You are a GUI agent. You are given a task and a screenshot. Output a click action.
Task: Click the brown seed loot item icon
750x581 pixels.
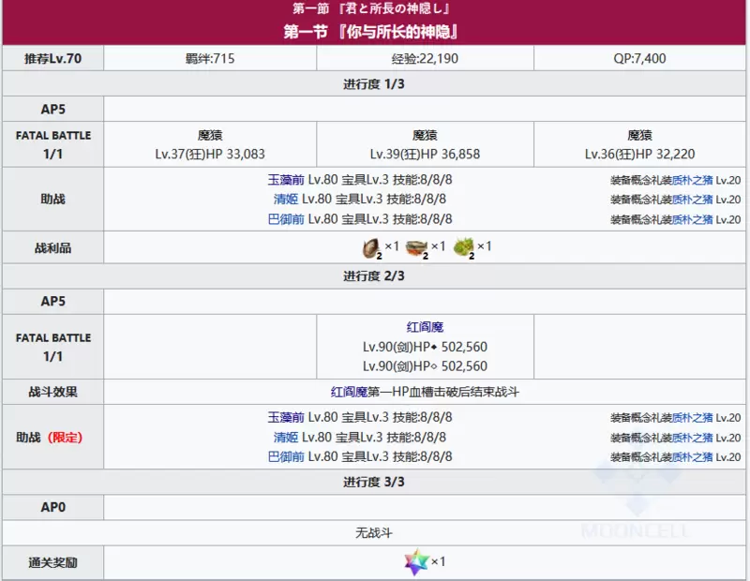pos(367,247)
